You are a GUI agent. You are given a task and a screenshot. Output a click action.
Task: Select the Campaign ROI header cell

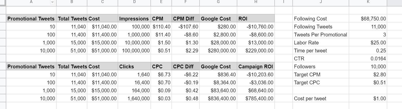click(255, 67)
